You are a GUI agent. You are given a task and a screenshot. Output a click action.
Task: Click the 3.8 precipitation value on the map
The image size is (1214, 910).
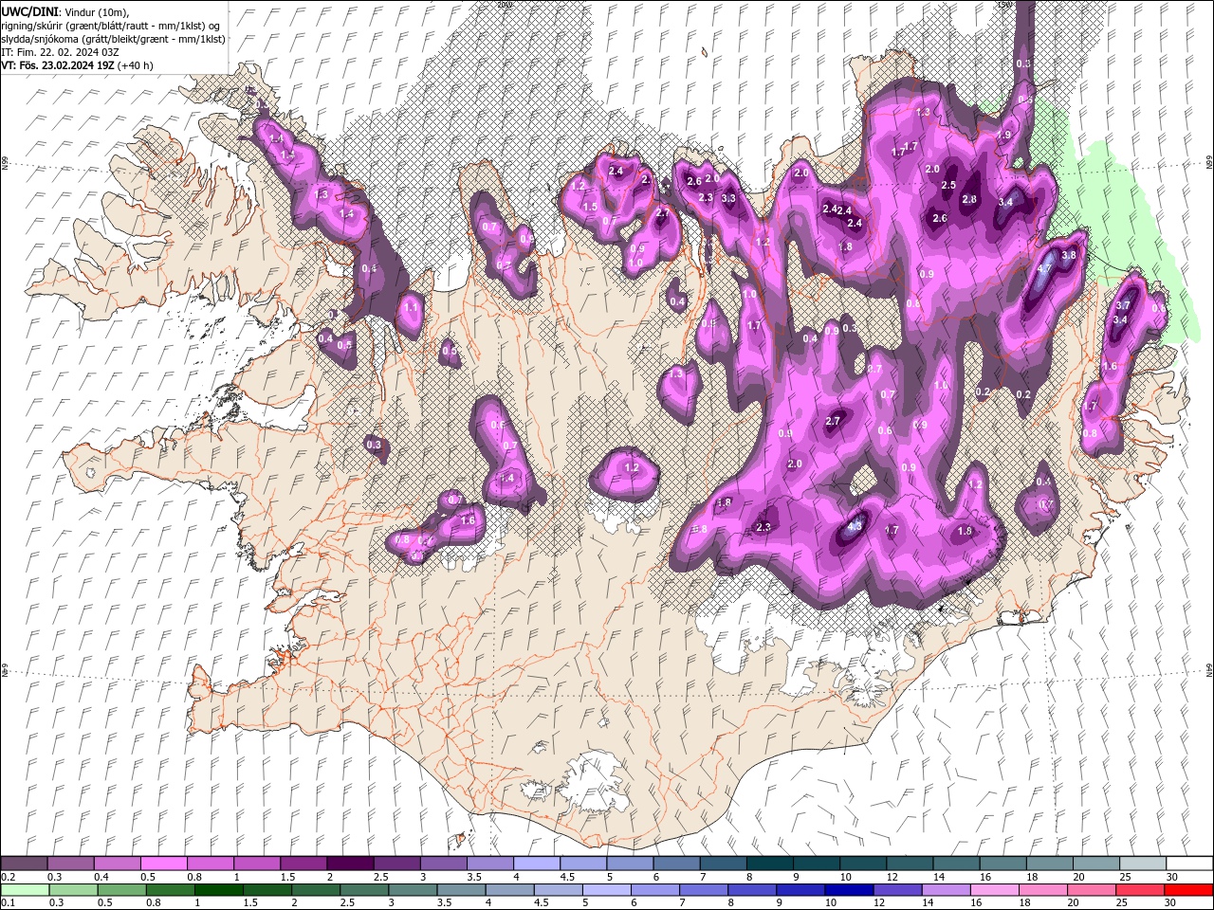pos(1069,256)
